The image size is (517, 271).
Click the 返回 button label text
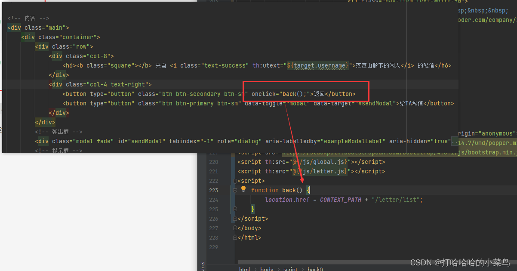point(319,94)
